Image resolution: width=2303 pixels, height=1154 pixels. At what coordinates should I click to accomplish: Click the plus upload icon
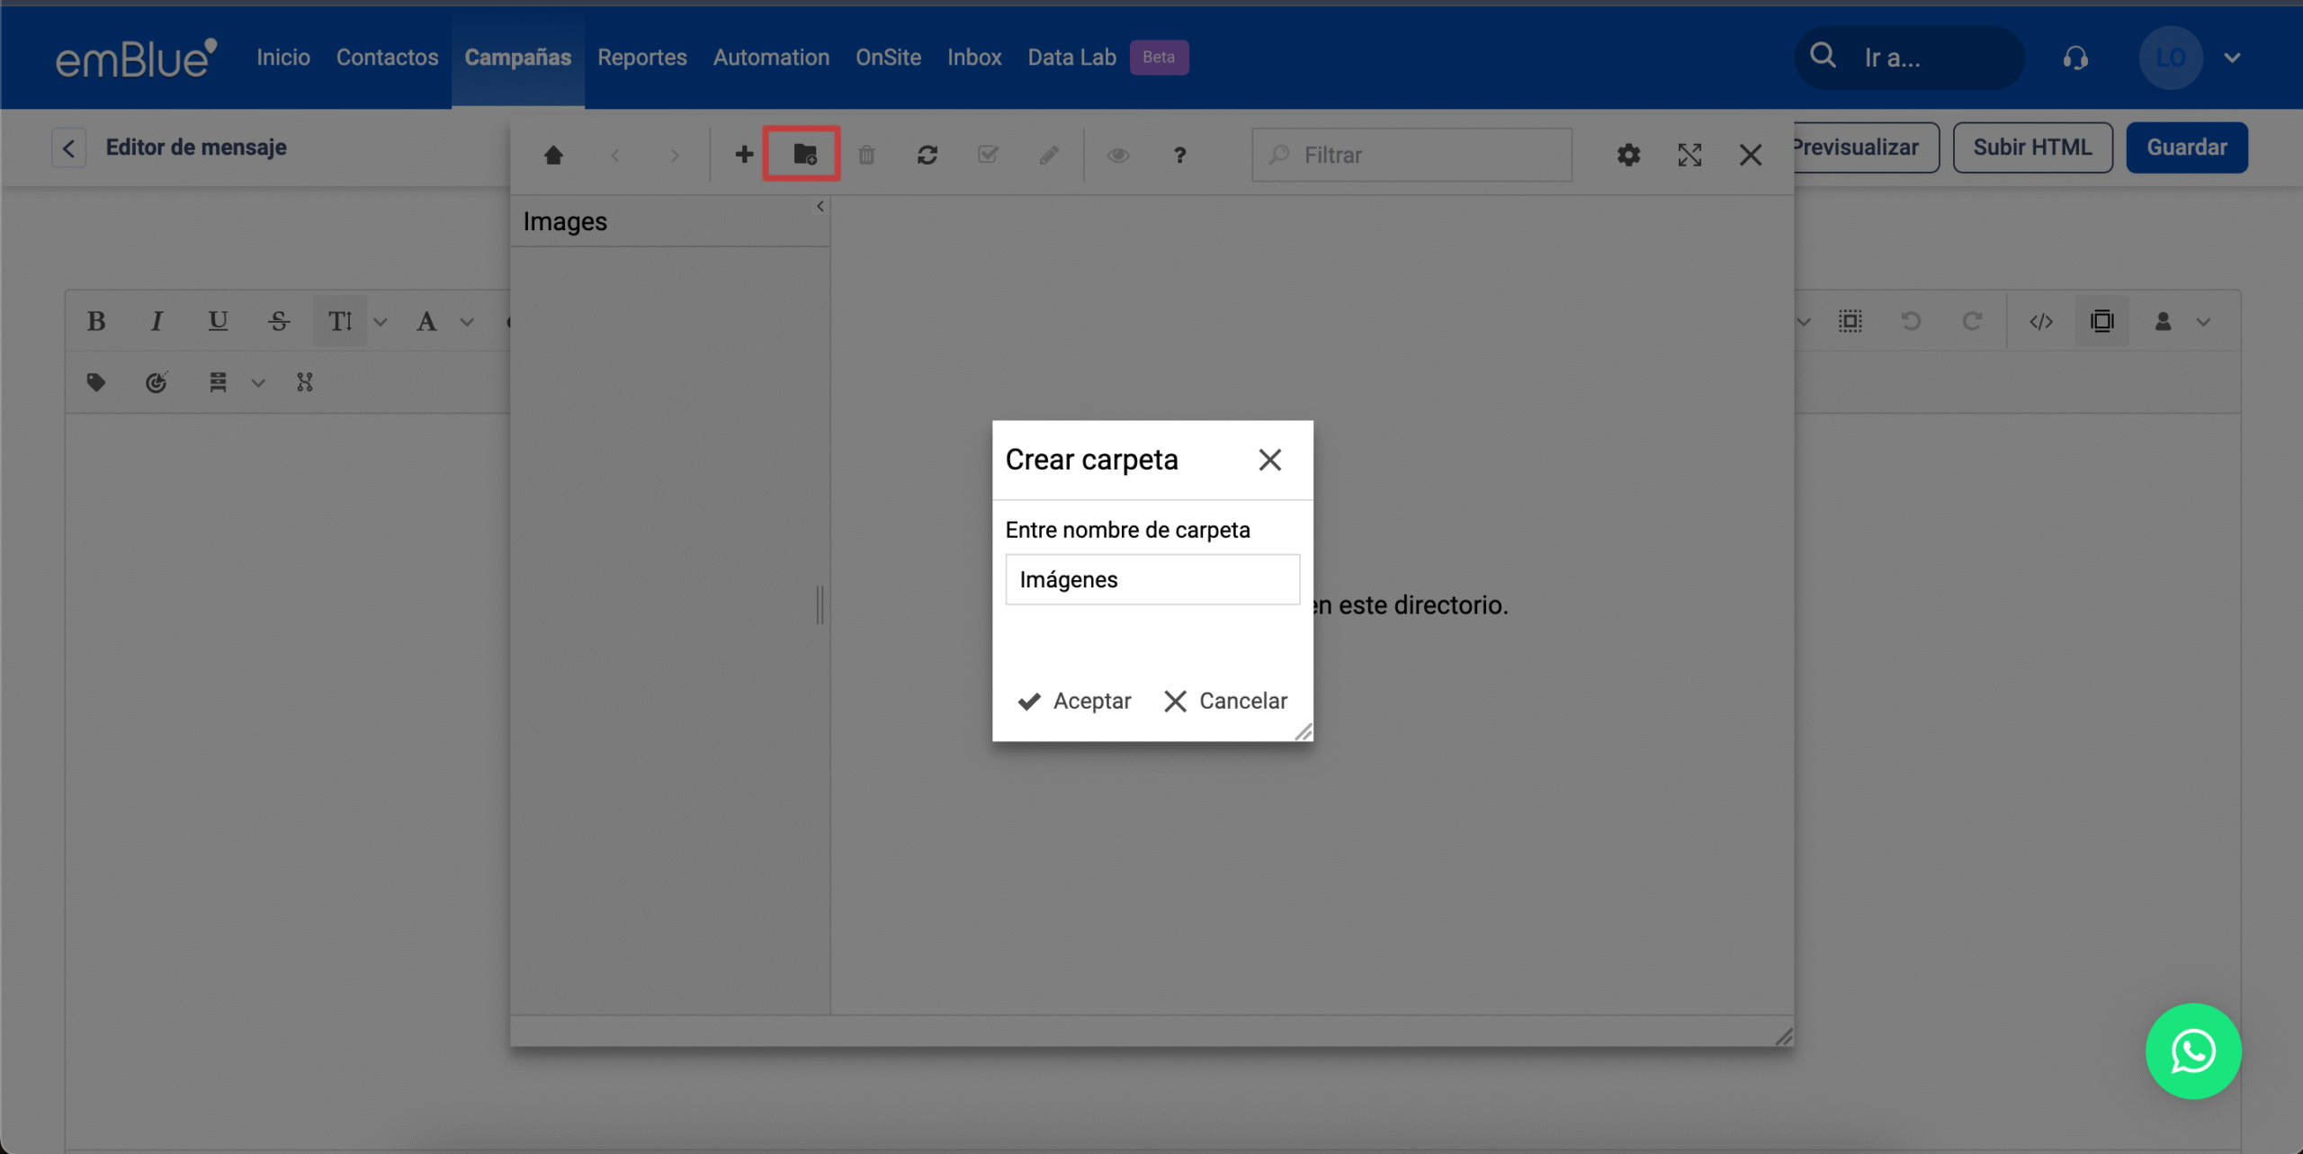743,155
